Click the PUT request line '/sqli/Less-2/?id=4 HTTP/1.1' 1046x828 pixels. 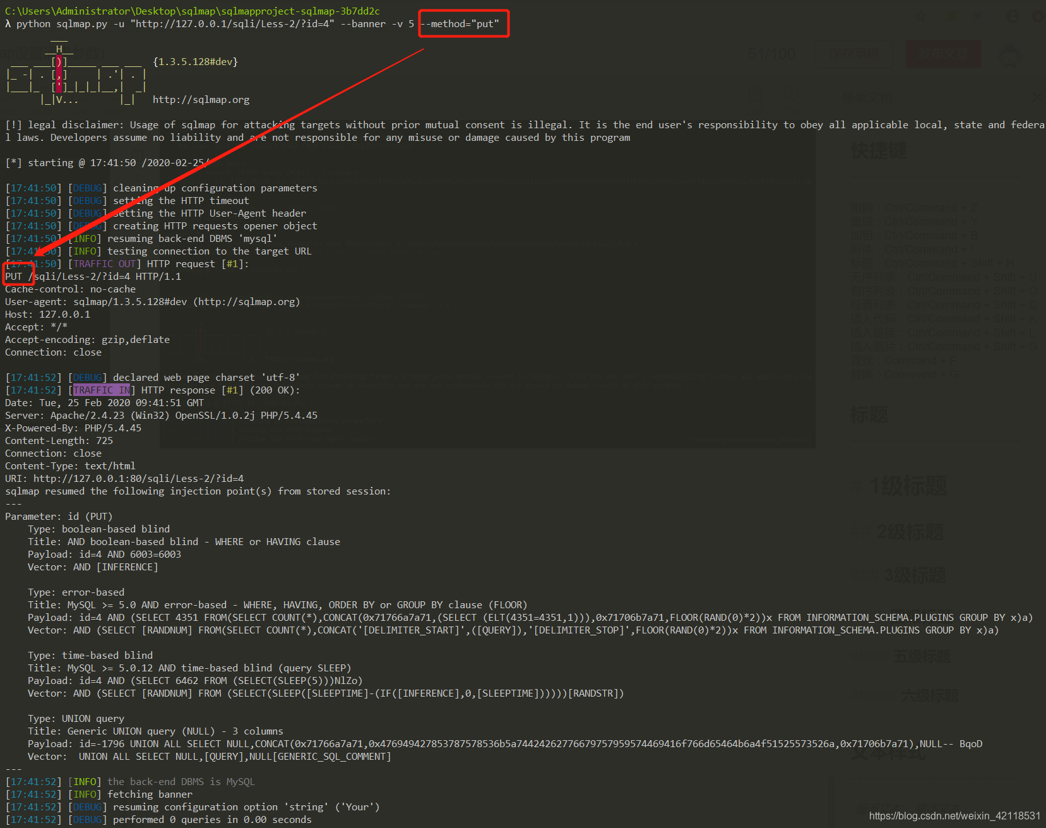(93, 277)
